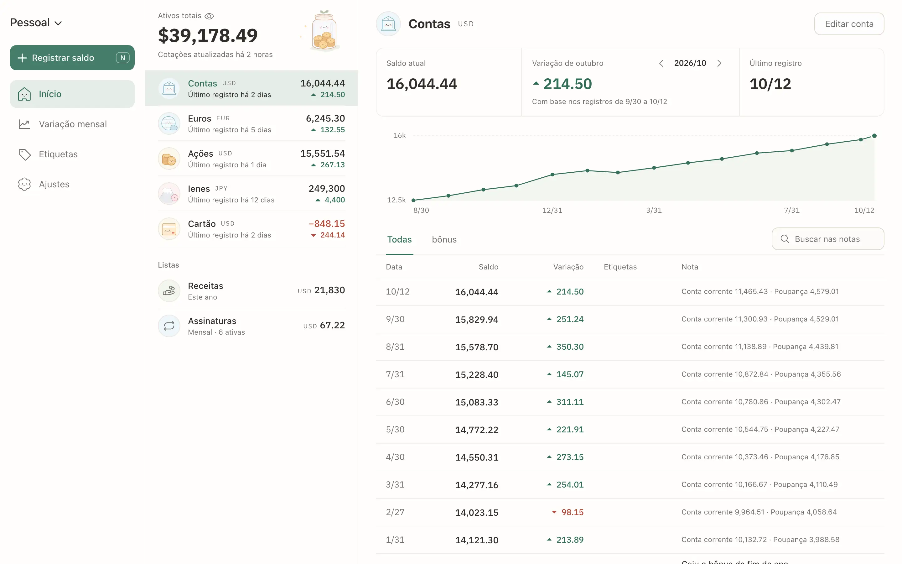This screenshot has width=902, height=564.
Task: Click the Registrar saldo button
Action: click(72, 58)
